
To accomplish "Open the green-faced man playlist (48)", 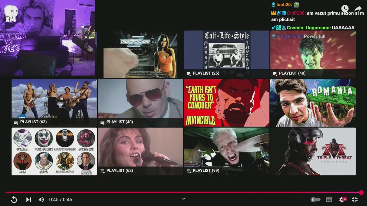I will tap(313, 54).
